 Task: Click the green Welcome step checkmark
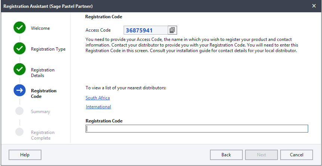[x=20, y=28]
